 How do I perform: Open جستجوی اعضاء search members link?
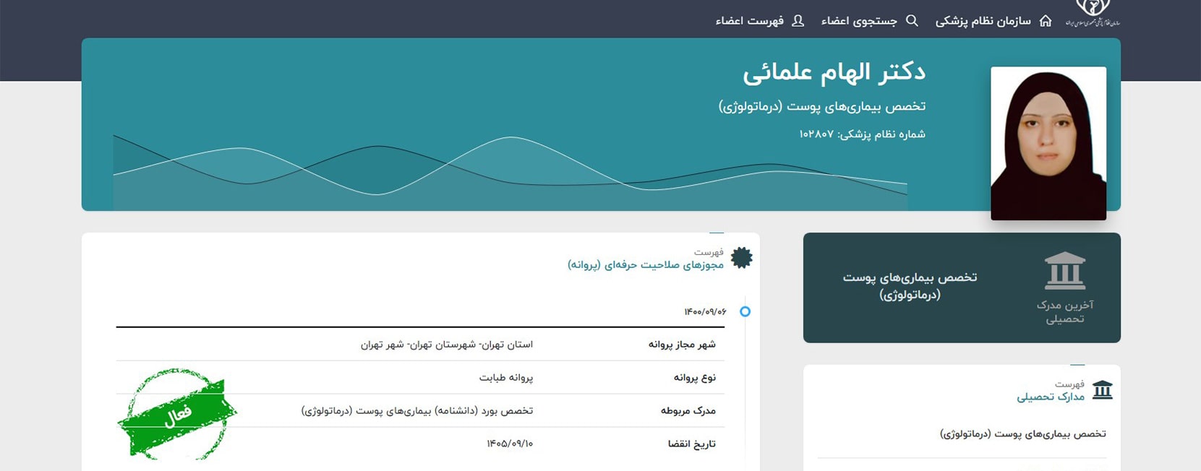858,21
